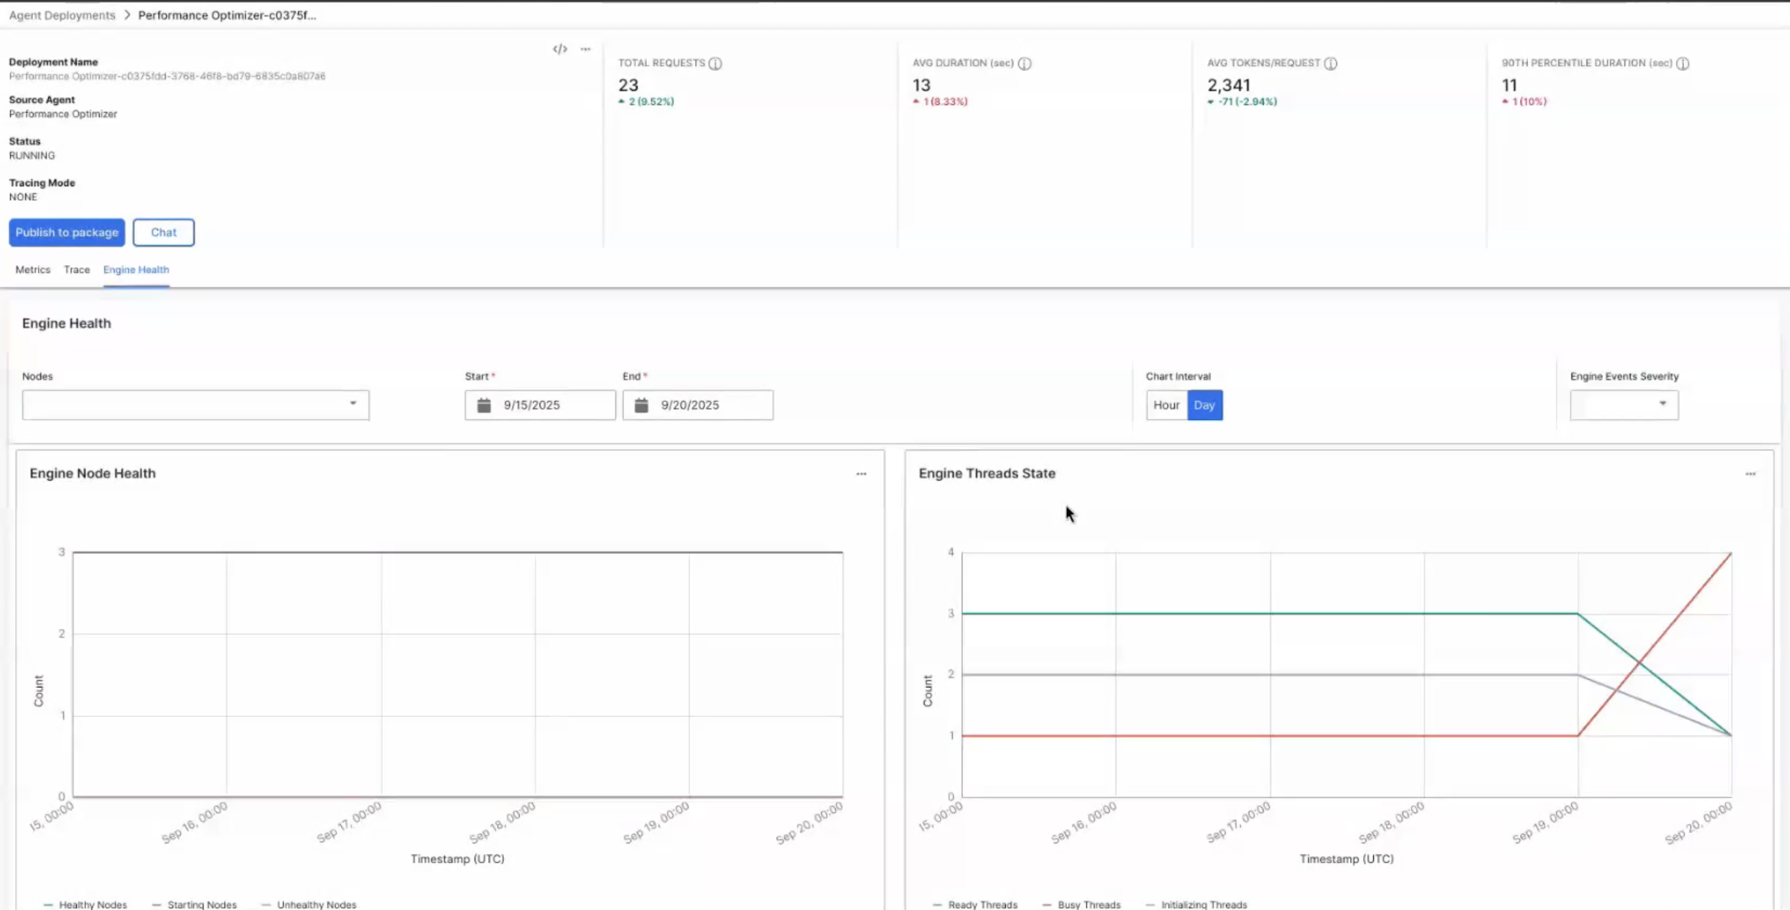Open the embed code icon for the deployment
This screenshot has width=1790, height=910.
560,49
